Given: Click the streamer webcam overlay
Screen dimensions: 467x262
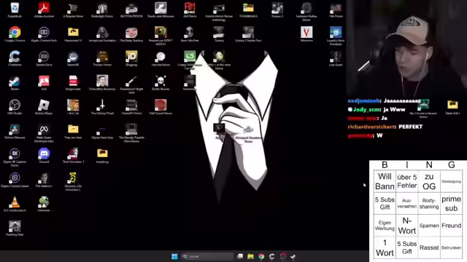Looking at the screenshot, I should [x=406, y=47].
